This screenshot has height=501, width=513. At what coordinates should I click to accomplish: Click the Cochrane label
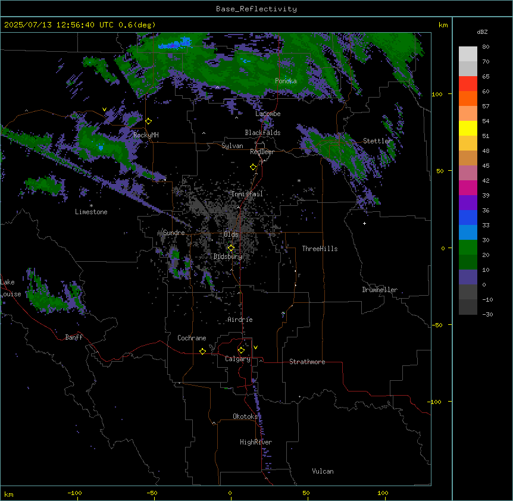point(192,338)
